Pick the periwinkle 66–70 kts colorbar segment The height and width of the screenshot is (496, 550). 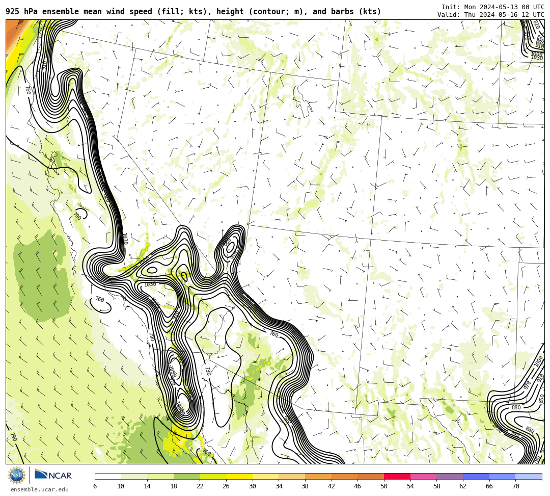[x=502, y=476]
